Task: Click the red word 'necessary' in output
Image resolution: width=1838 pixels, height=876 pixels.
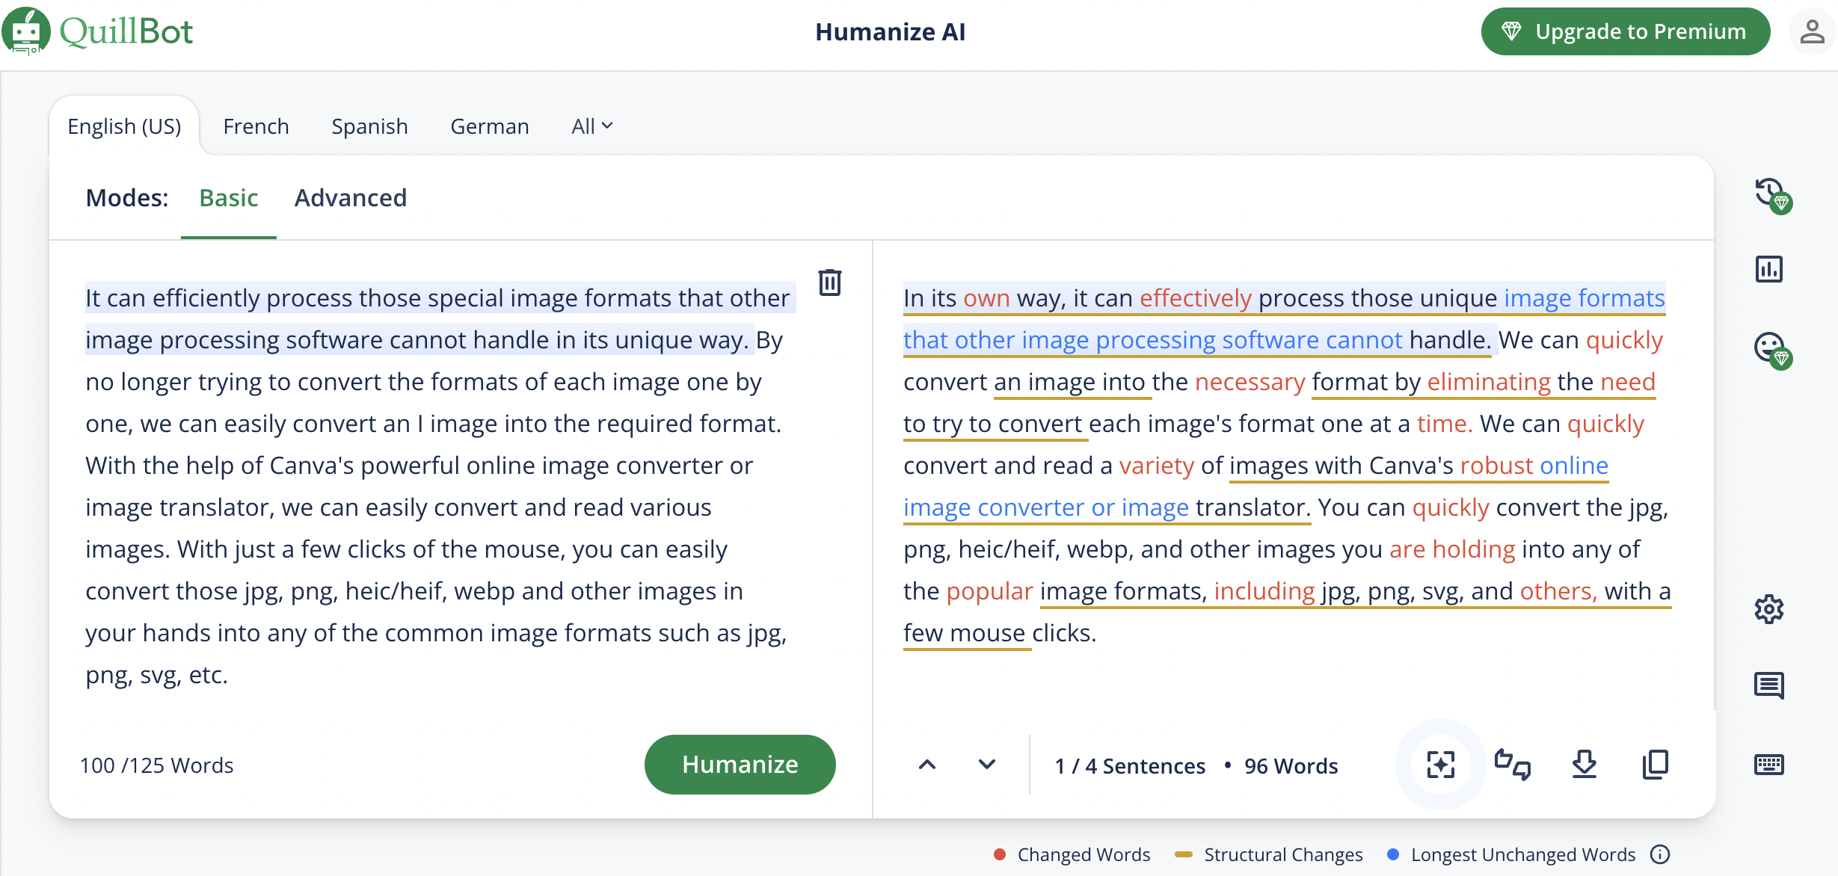Action: pyautogui.click(x=1250, y=382)
